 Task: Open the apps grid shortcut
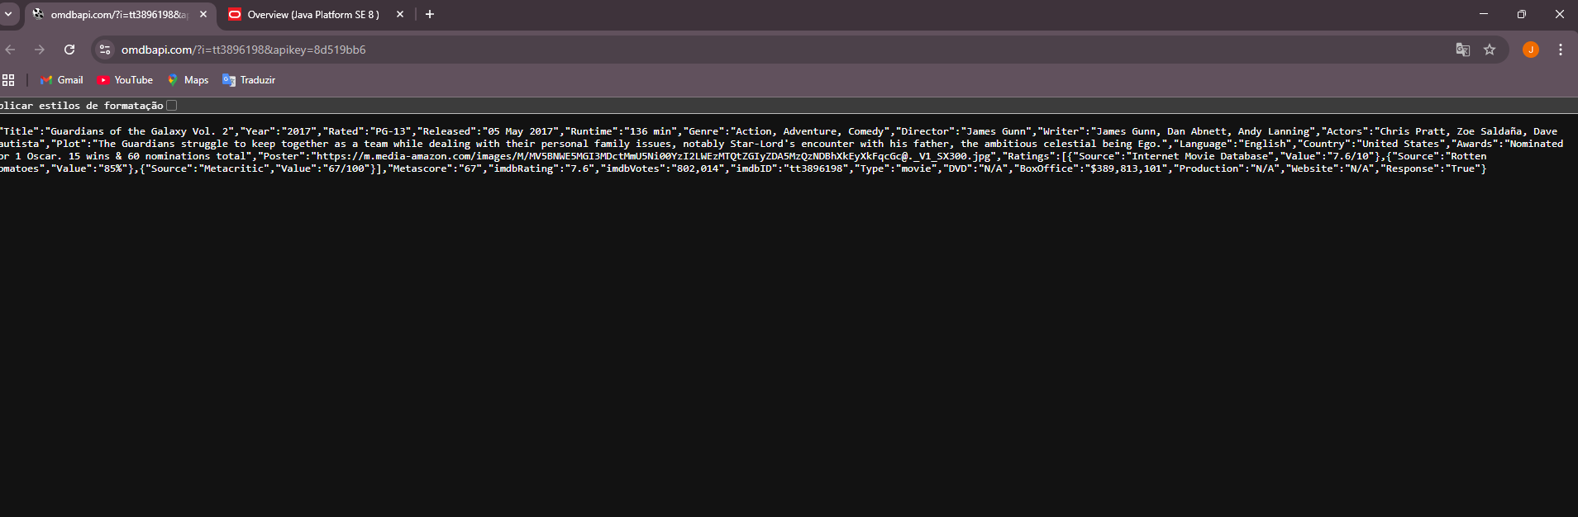click(8, 80)
